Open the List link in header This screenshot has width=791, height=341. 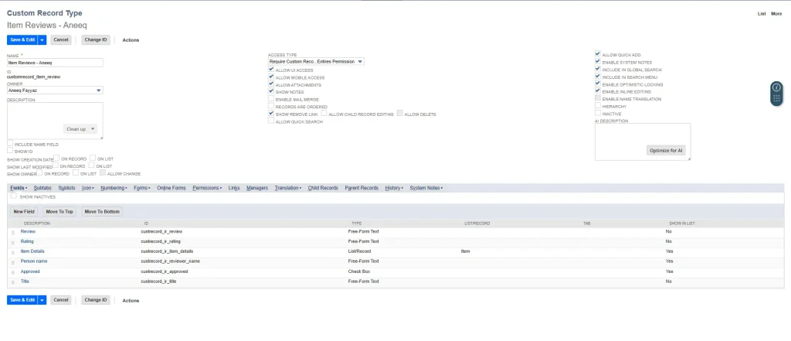tap(762, 14)
